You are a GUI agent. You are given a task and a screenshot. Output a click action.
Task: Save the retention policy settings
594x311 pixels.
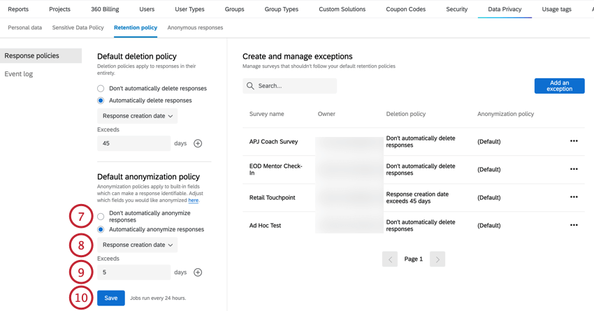click(110, 298)
